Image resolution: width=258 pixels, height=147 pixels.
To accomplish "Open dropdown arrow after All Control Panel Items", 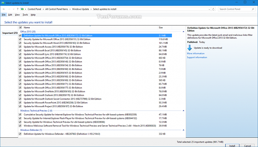I will pyautogui.click(x=70, y=9).
